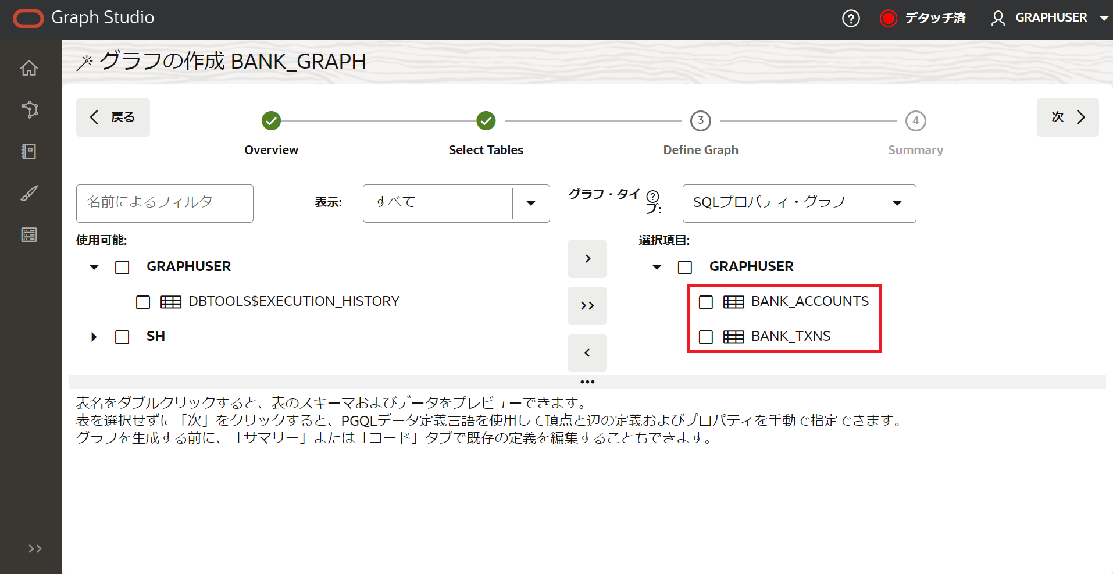
Task: Open the Notebooks sidebar icon
Action: coord(29,151)
